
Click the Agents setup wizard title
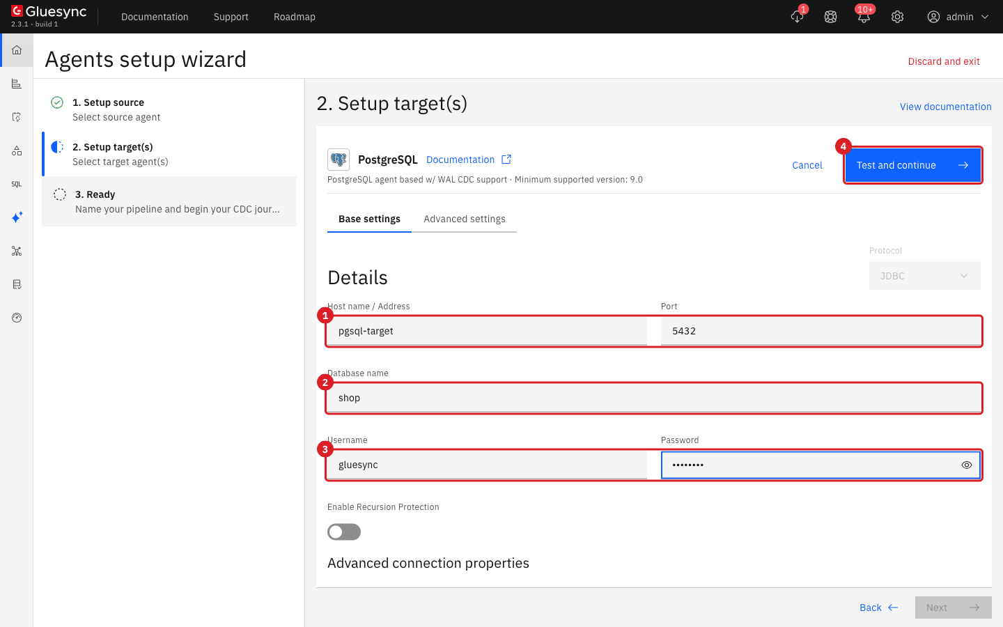point(146,59)
